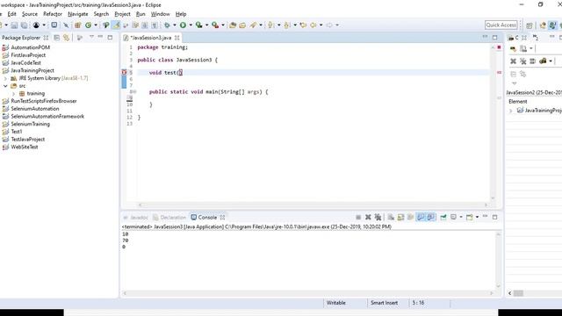
Task: Click the Open Perspective icon
Action: pos(530,25)
